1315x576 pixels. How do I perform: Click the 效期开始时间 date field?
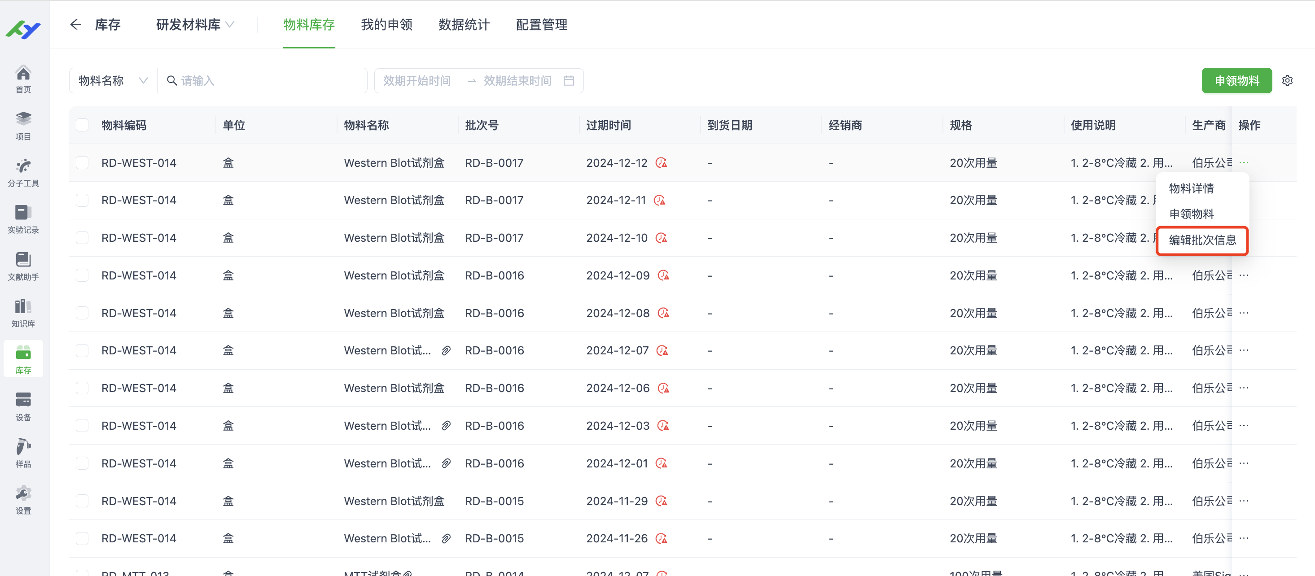[x=417, y=81]
